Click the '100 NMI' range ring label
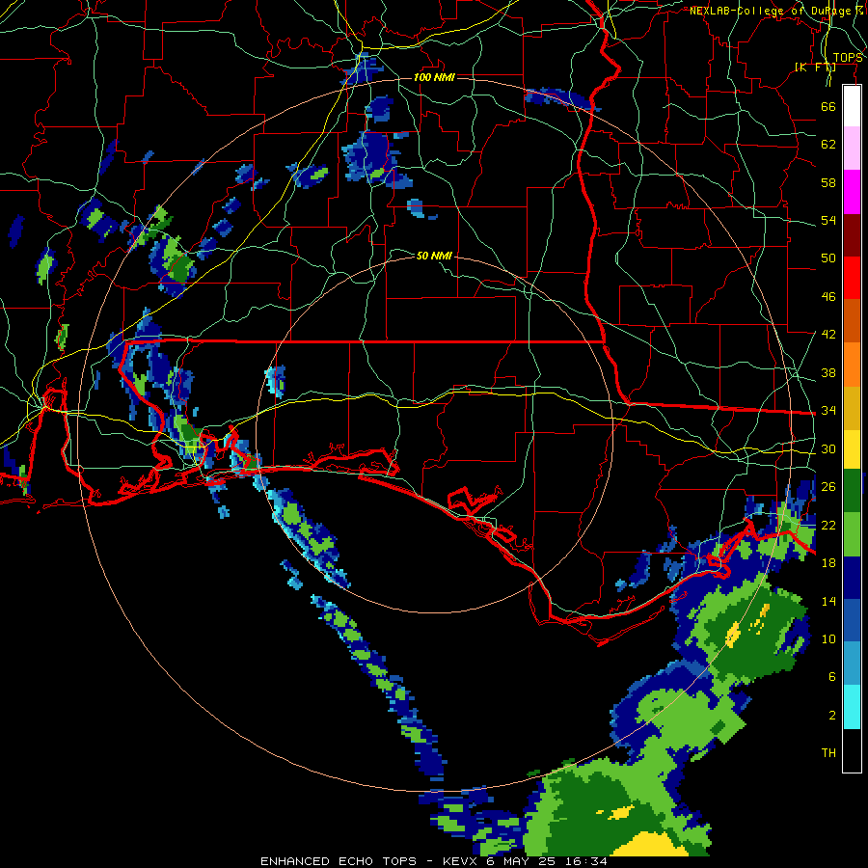868x868 pixels. (434, 77)
